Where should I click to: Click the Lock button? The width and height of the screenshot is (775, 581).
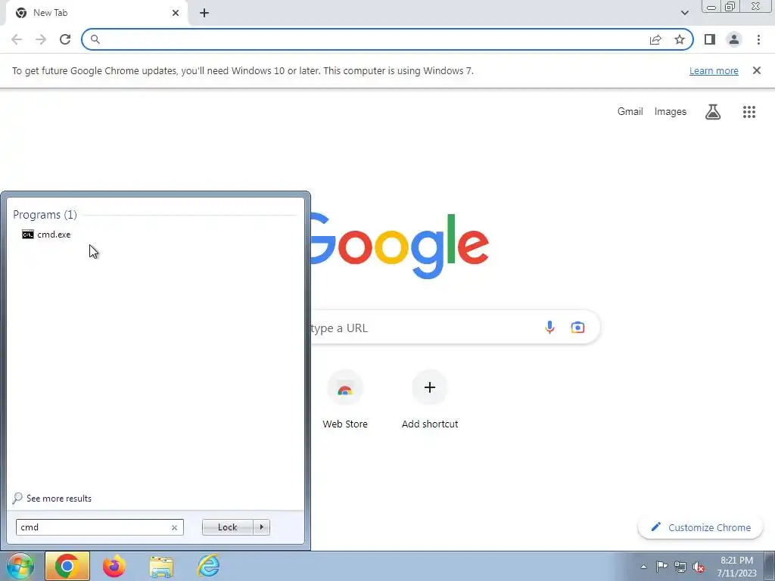click(x=227, y=527)
